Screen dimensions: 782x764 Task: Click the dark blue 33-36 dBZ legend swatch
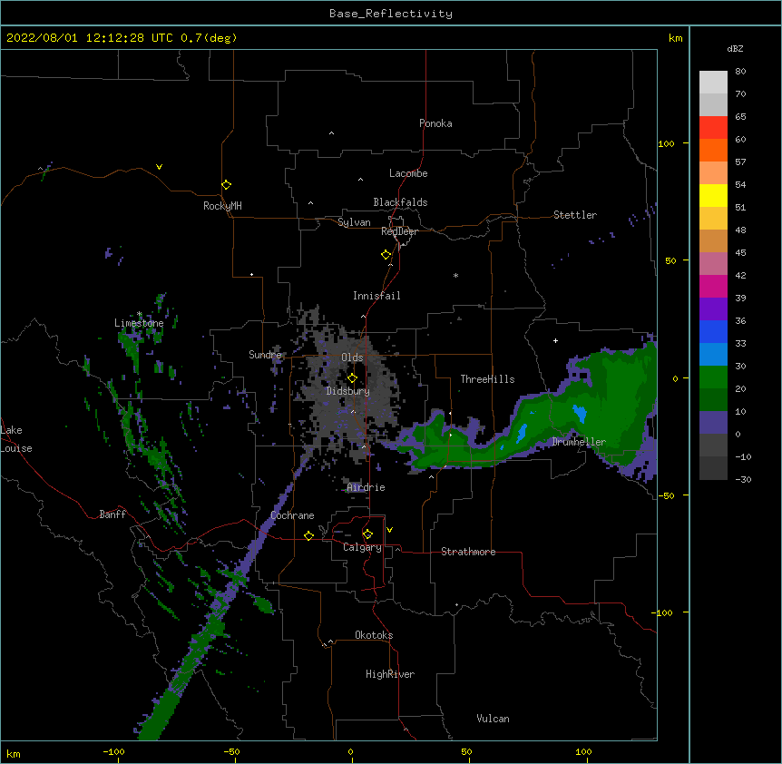(713, 331)
